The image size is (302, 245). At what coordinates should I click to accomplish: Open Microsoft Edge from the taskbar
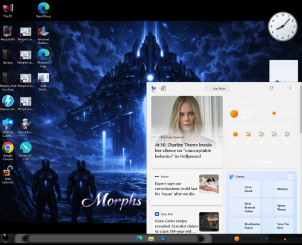(140, 239)
